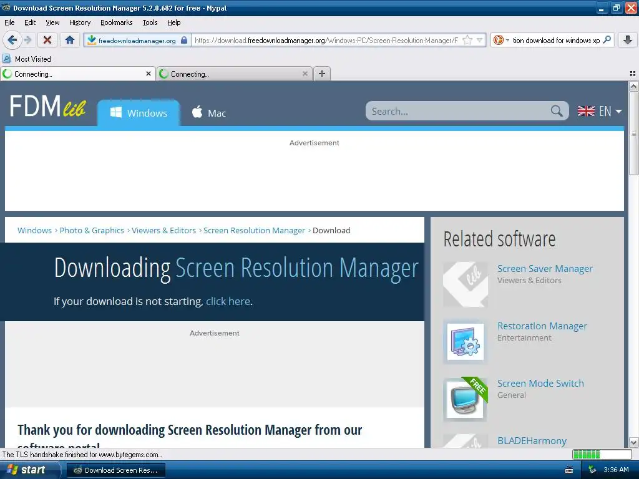Open the EN language dropdown

click(610, 111)
